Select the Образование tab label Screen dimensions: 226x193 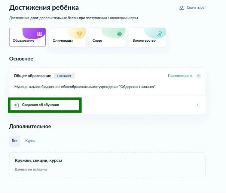pos(23,41)
